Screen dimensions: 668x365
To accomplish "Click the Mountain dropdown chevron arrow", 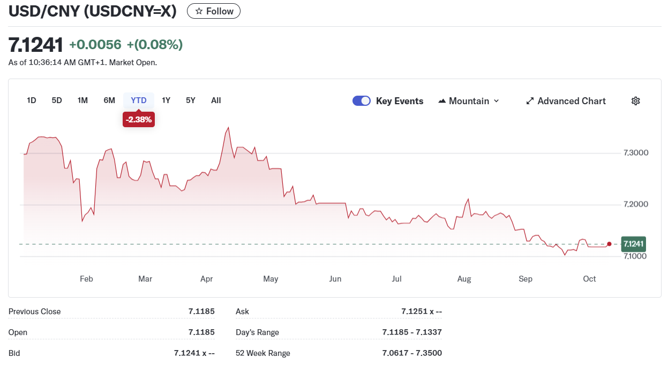I will 496,101.
